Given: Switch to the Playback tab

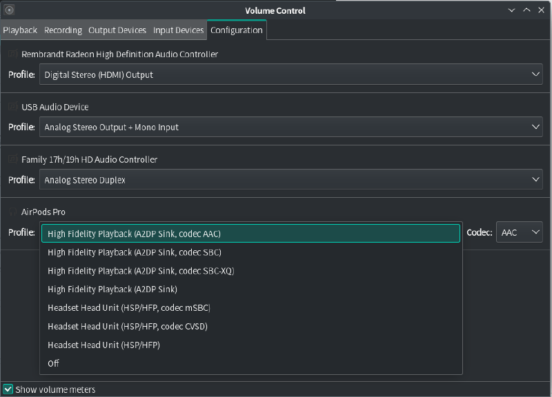Looking at the screenshot, I should (20, 30).
